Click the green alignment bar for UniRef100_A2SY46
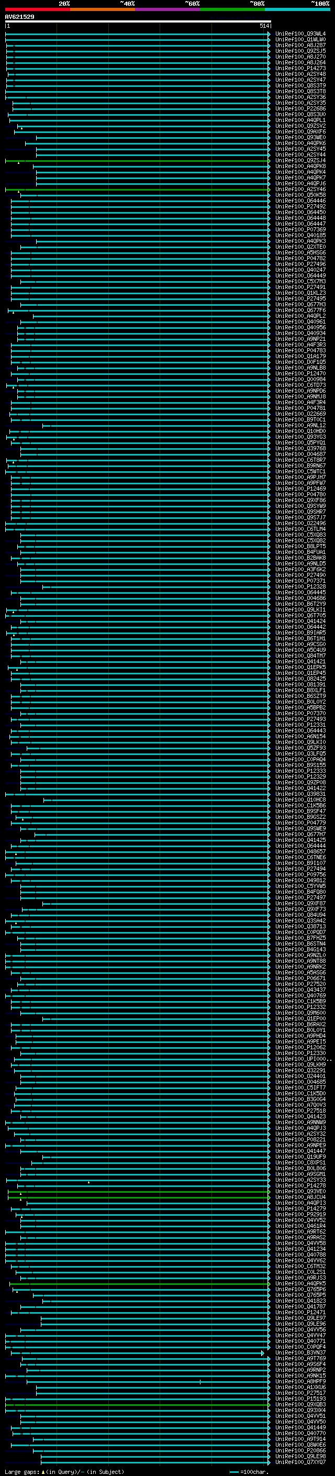Image resolution: width=335 pixels, height=1476 pixels. pos(138,190)
